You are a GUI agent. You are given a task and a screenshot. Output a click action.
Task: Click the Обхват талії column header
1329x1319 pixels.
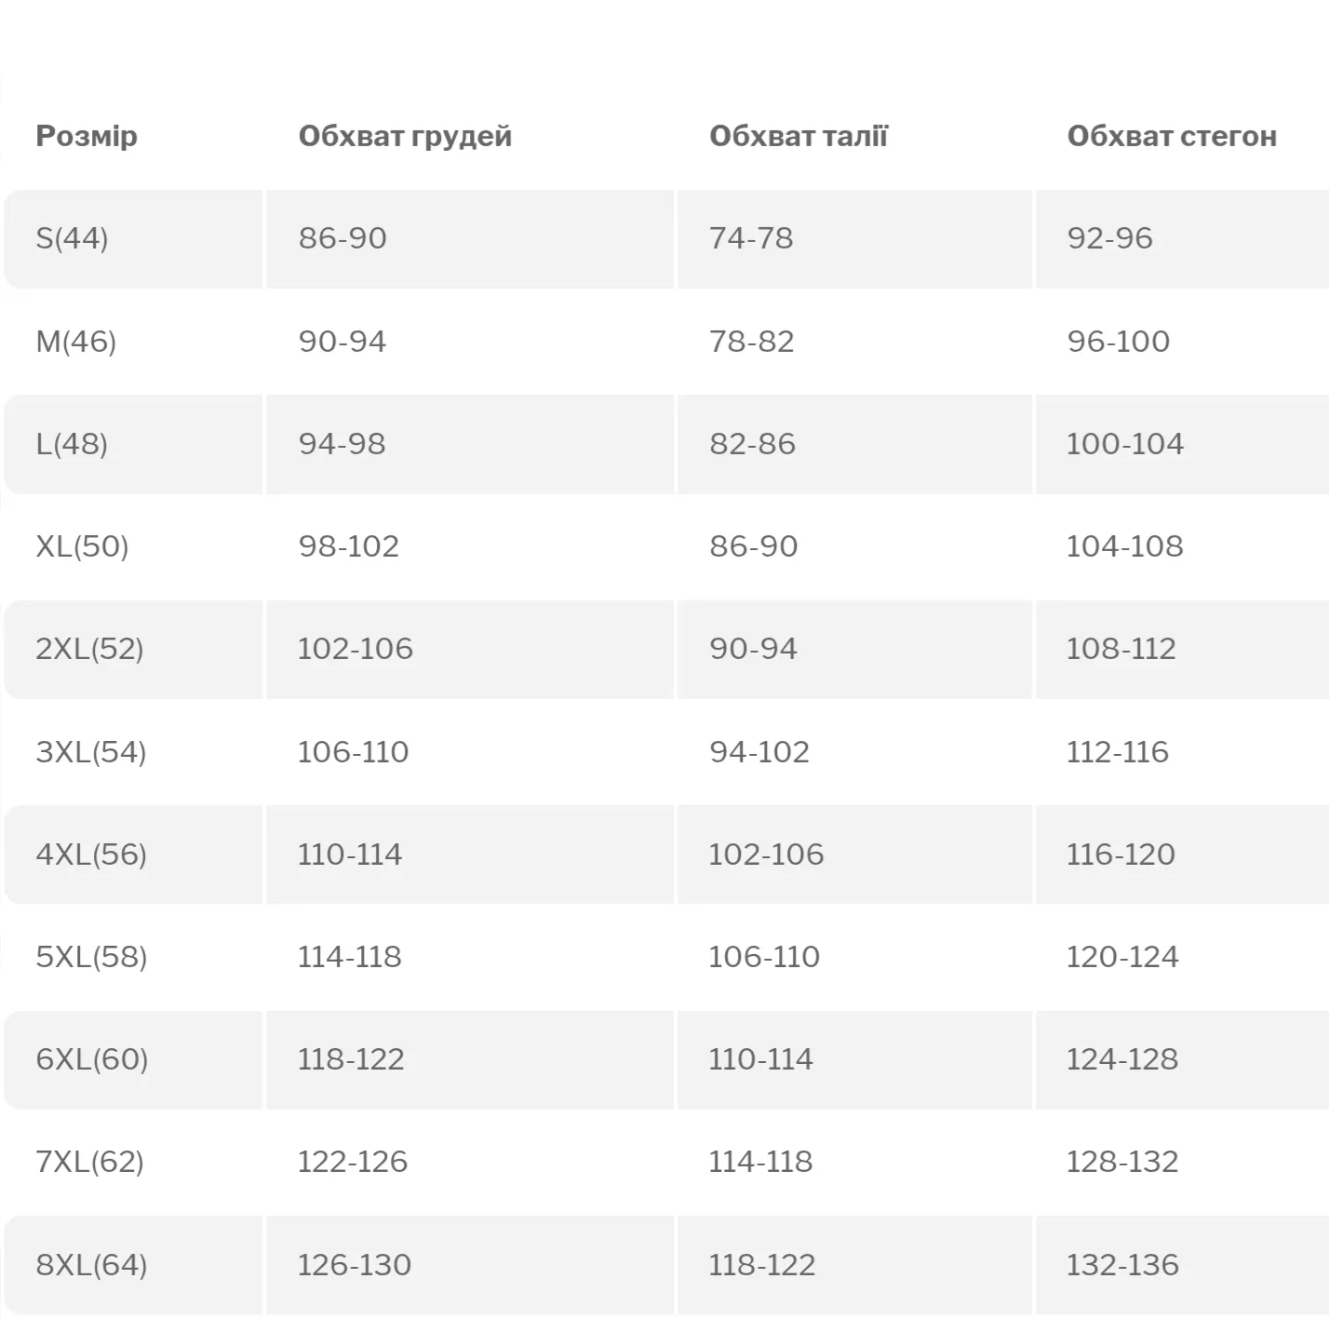click(x=799, y=136)
